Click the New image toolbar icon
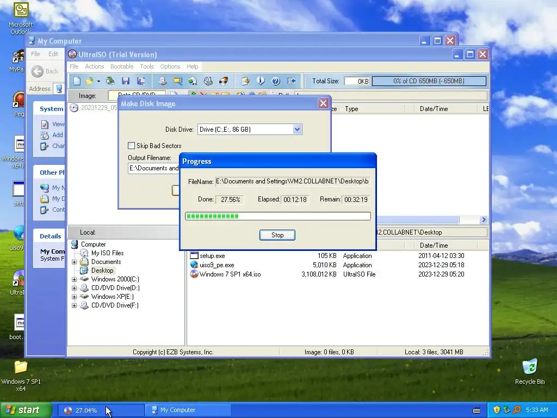The height and width of the screenshot is (418, 557). [x=77, y=81]
